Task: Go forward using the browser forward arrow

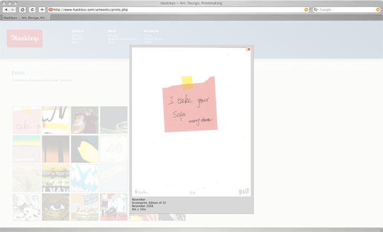Action: (x=13, y=10)
